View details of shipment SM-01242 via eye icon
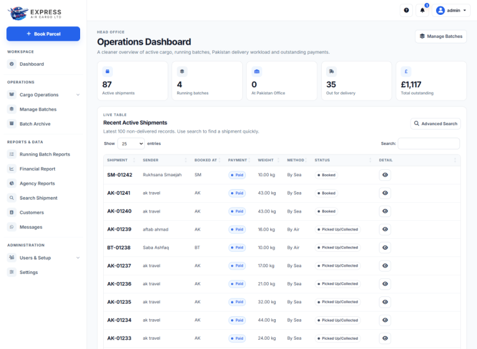 point(385,175)
